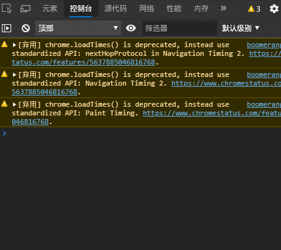Open the 源代码 tab
This screenshot has height=250, width=281.
pyautogui.click(x=115, y=9)
